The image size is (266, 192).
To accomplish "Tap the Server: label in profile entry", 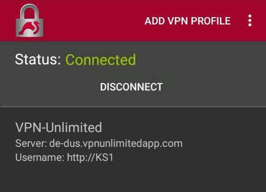I will pos(31,144).
